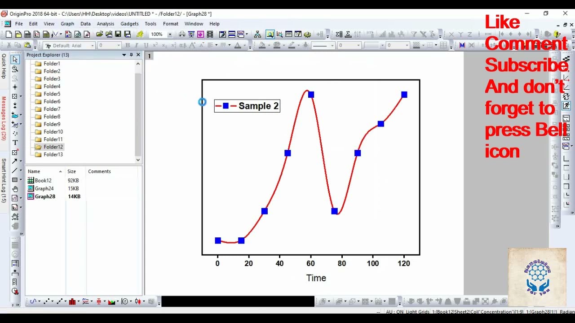Toggle Greek alpha-beta symbol formatting
Image resolution: width=575 pixels, height=323 pixels.
click(183, 45)
